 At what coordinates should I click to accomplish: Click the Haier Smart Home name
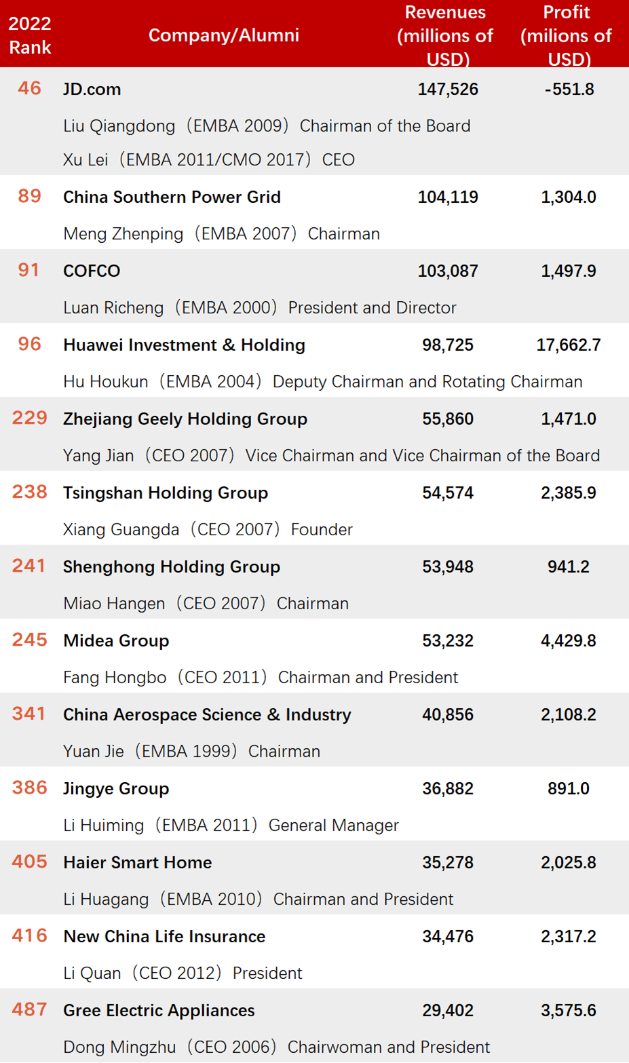(137, 863)
